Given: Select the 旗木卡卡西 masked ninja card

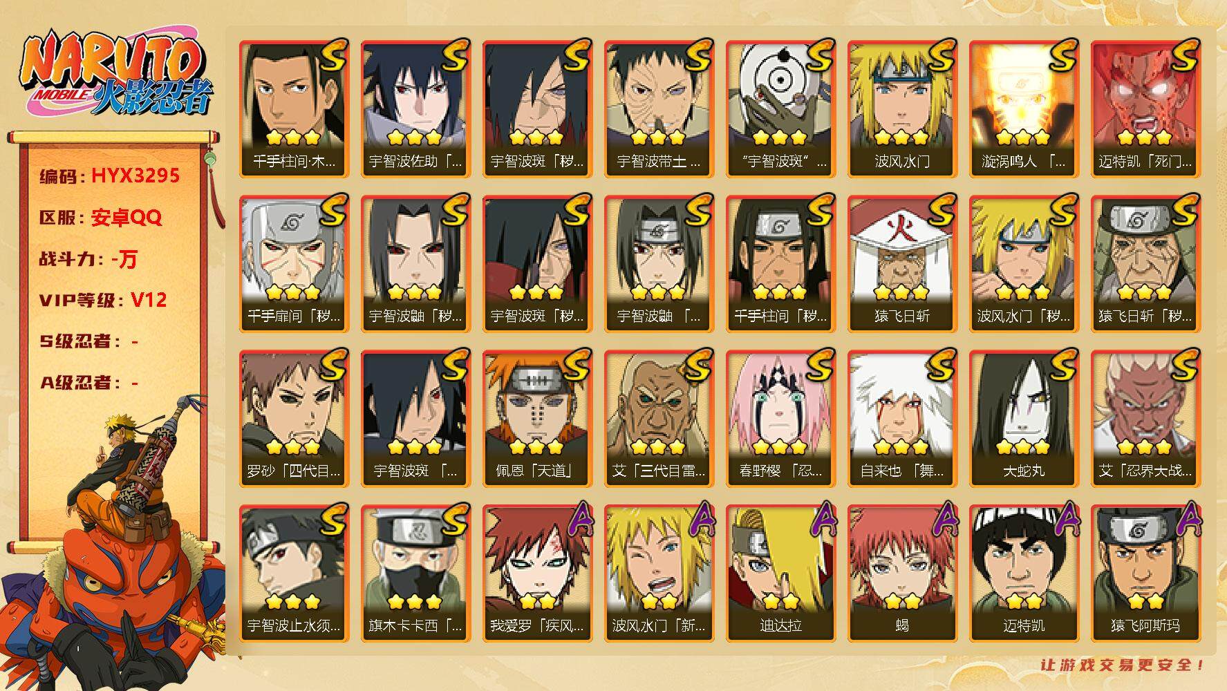Looking at the screenshot, I should (415, 573).
